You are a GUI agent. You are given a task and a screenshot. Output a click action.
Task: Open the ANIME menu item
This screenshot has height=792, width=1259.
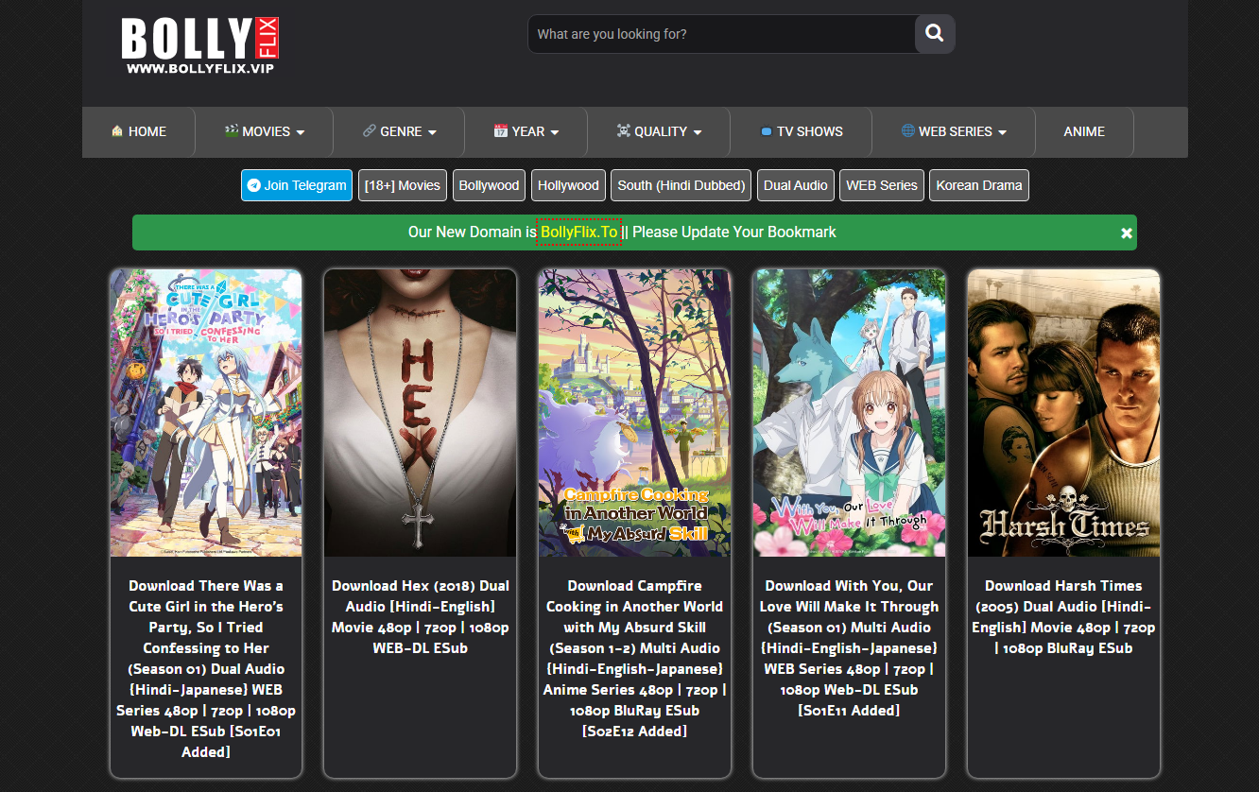[x=1084, y=131]
